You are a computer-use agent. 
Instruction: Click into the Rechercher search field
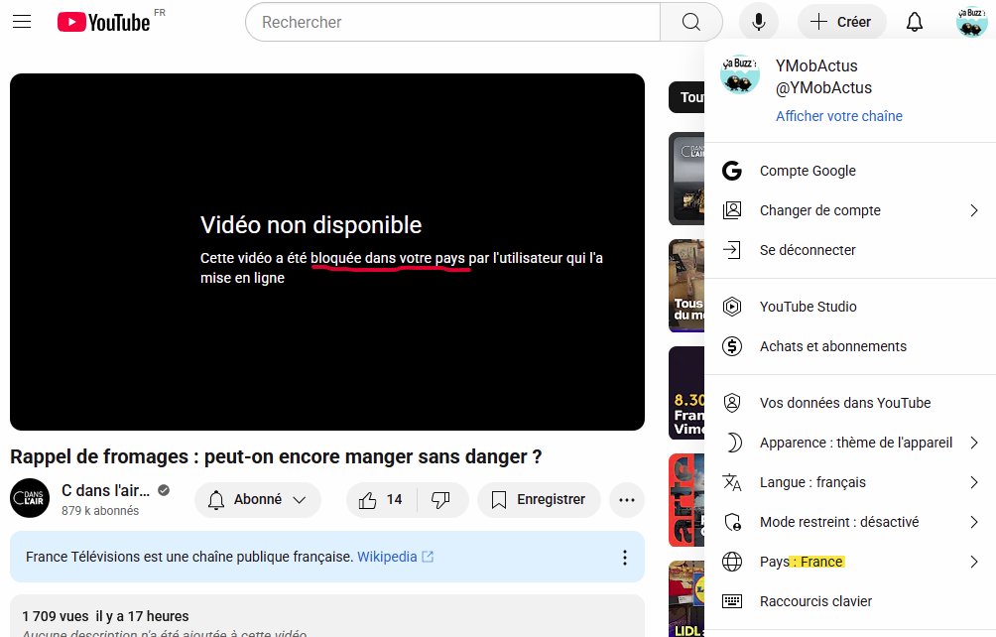coord(453,22)
